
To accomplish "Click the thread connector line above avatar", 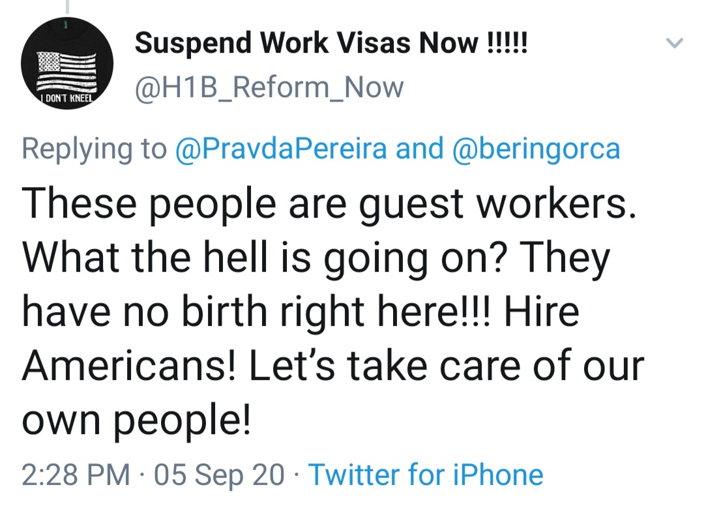I will (x=68, y=7).
